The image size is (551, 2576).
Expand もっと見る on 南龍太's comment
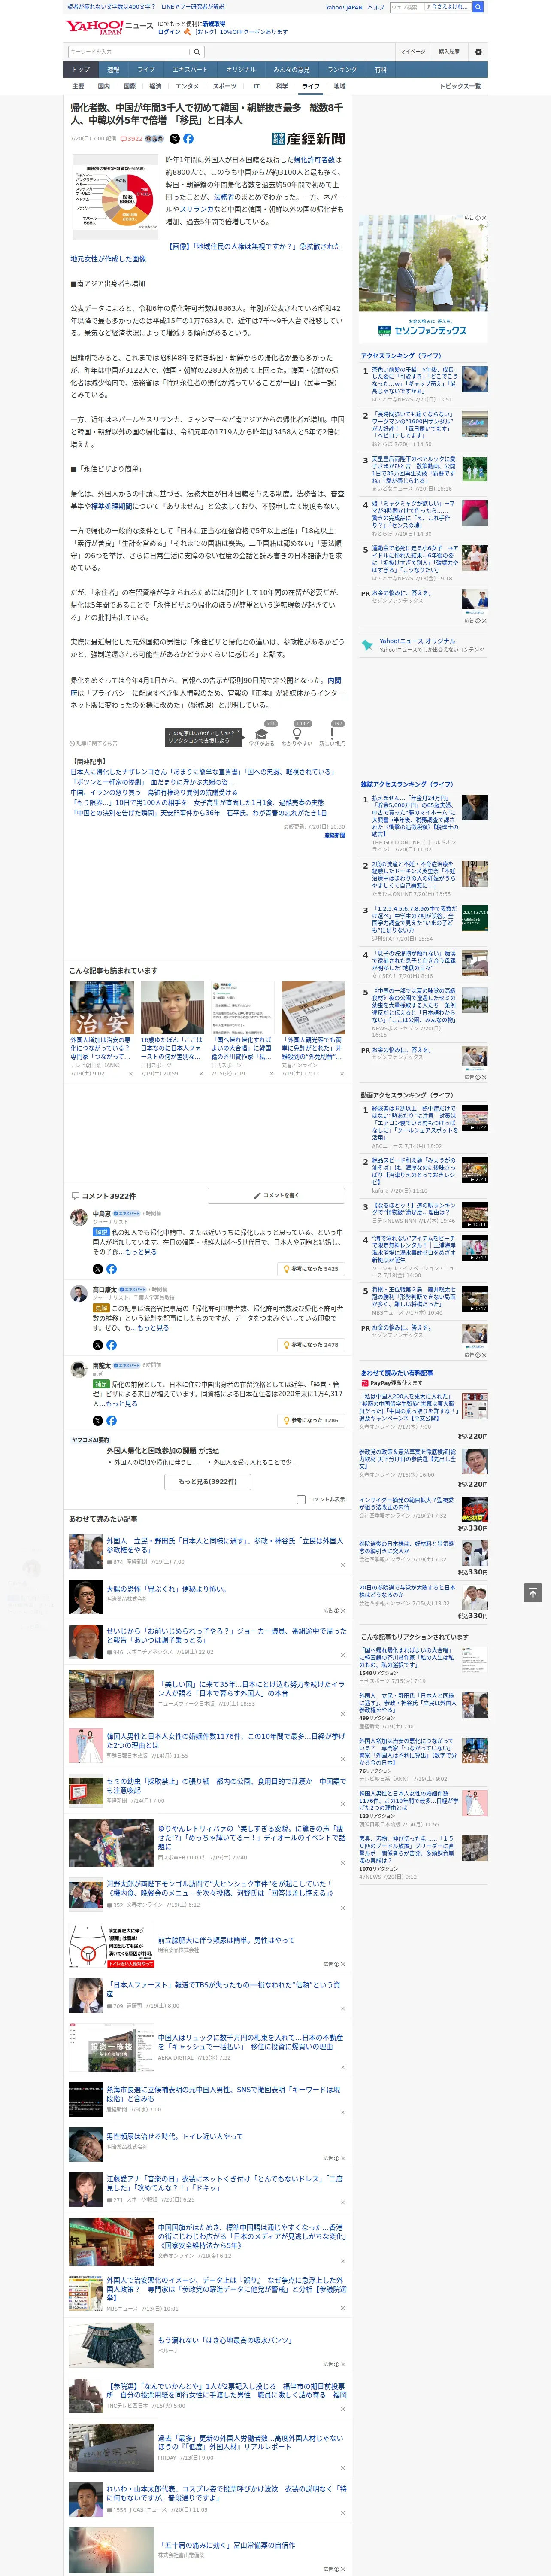tap(121, 1404)
